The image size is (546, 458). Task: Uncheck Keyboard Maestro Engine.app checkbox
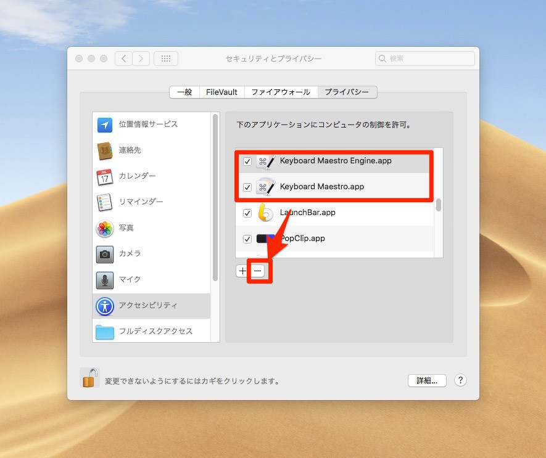247,161
